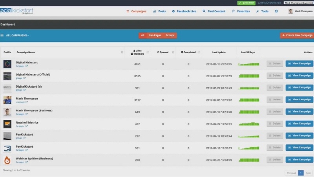Click the green Quick Post button
Screen dimensions: 314x177
point(246,3)
